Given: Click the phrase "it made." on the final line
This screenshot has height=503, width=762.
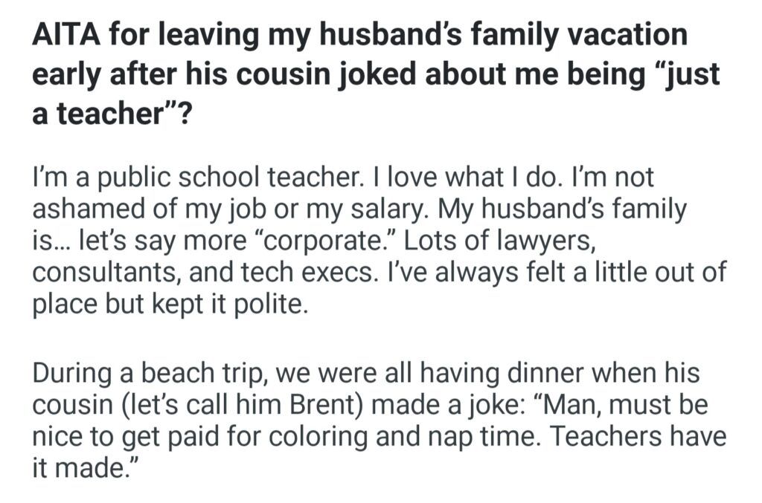Looking at the screenshot, I should (x=83, y=467).
